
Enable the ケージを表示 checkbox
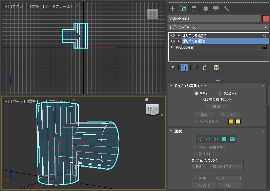tap(196, 121)
